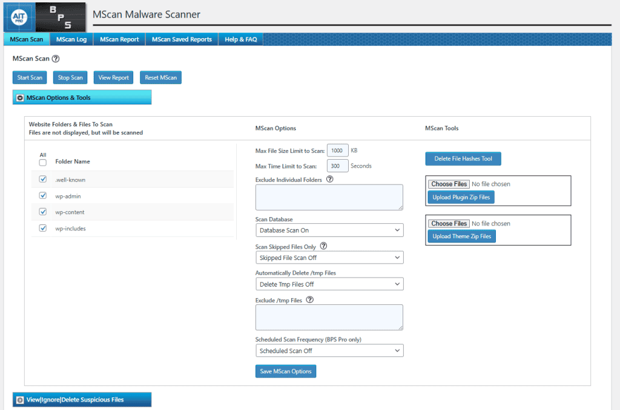The width and height of the screenshot is (620, 410).
Task: Open the MScan Scan help question icon
Action: [56, 59]
